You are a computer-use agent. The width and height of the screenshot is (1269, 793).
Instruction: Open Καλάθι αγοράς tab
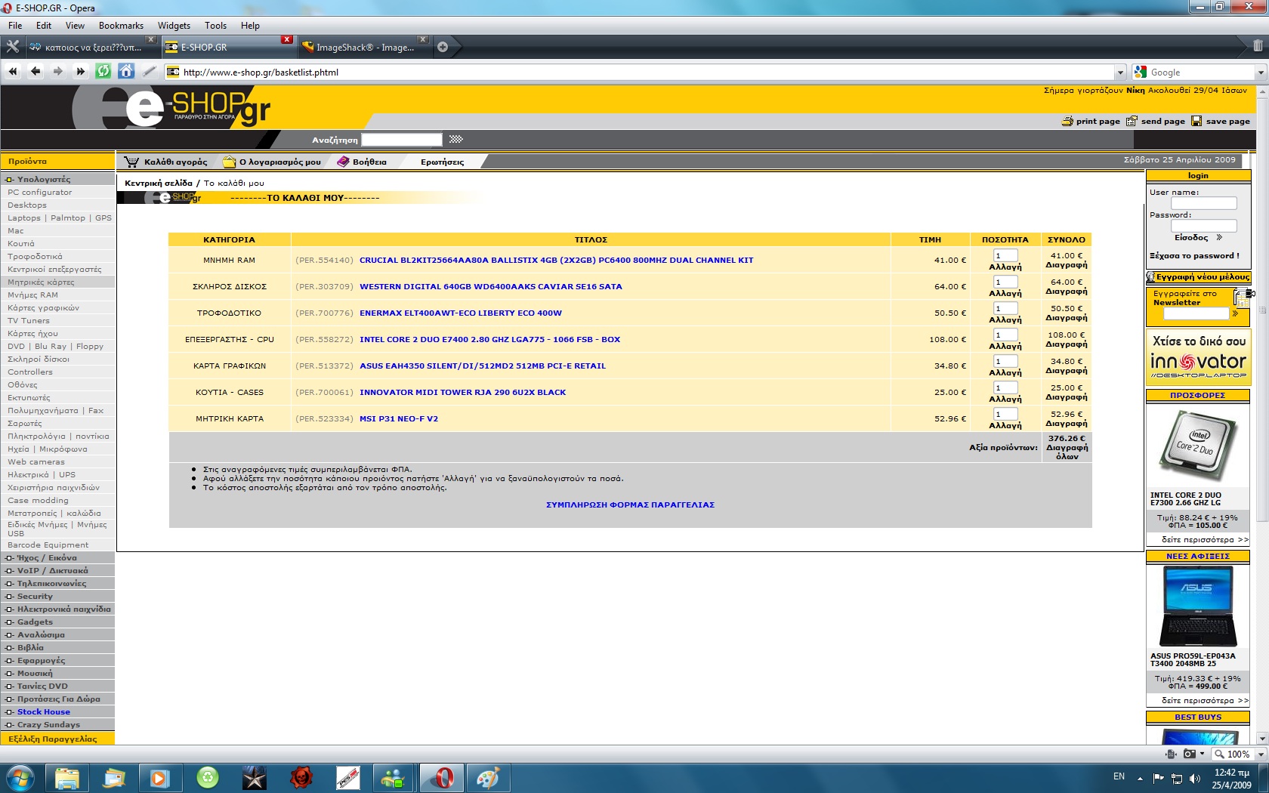[x=167, y=162]
